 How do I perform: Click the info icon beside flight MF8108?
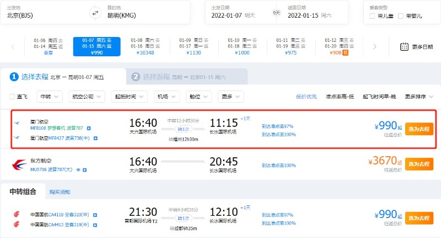[x=89, y=128]
